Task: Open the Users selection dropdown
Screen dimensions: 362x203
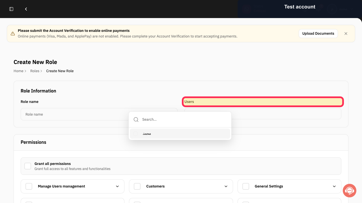Action: pos(263,114)
